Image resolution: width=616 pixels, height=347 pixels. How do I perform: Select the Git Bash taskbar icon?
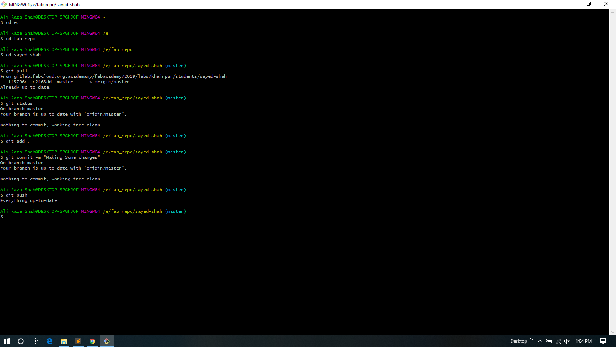tap(107, 341)
